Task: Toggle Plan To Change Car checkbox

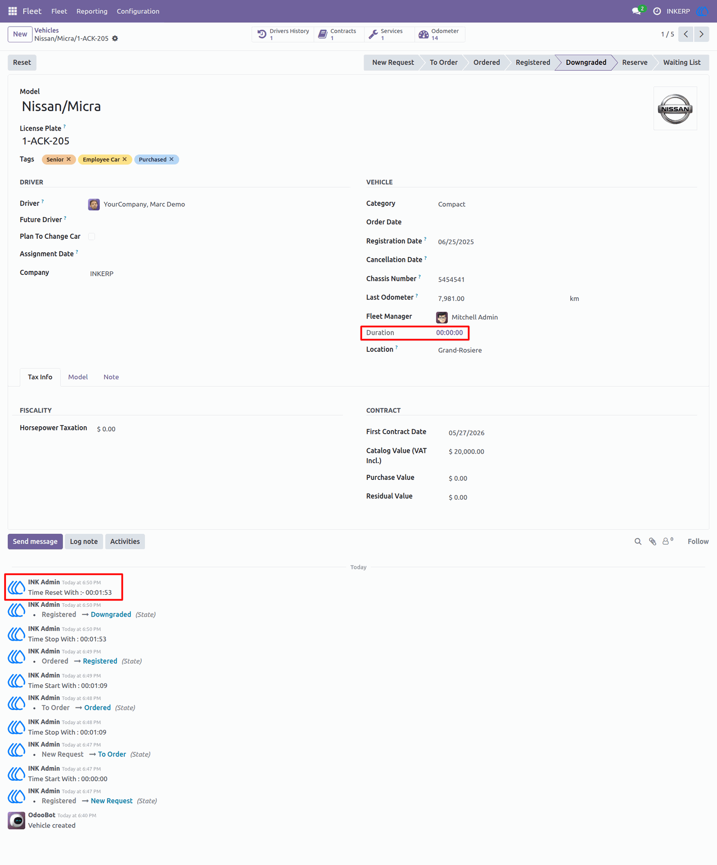Action: pos(92,237)
